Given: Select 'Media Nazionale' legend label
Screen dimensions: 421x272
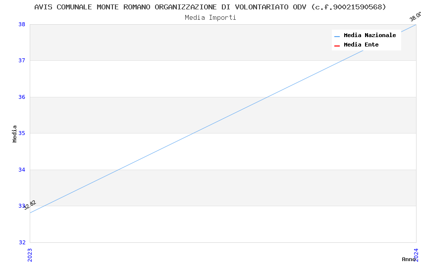Looking at the screenshot, I should 369,35.
